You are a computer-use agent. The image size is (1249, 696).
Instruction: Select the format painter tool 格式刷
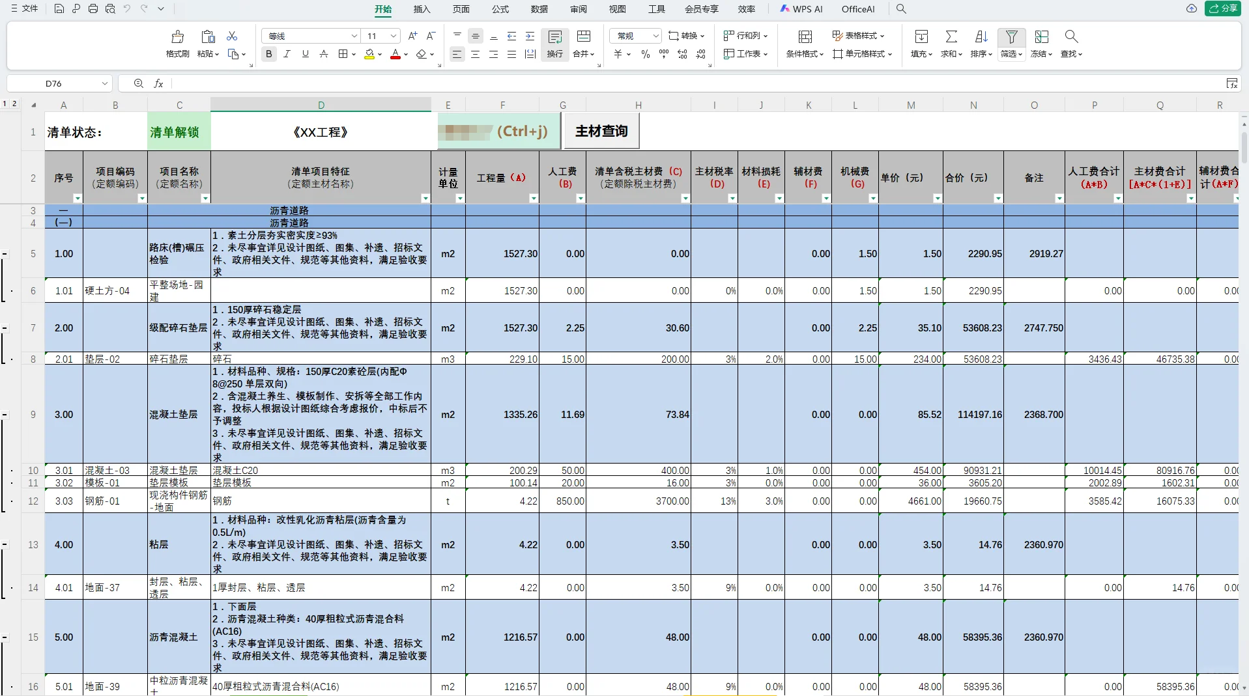[x=177, y=44]
